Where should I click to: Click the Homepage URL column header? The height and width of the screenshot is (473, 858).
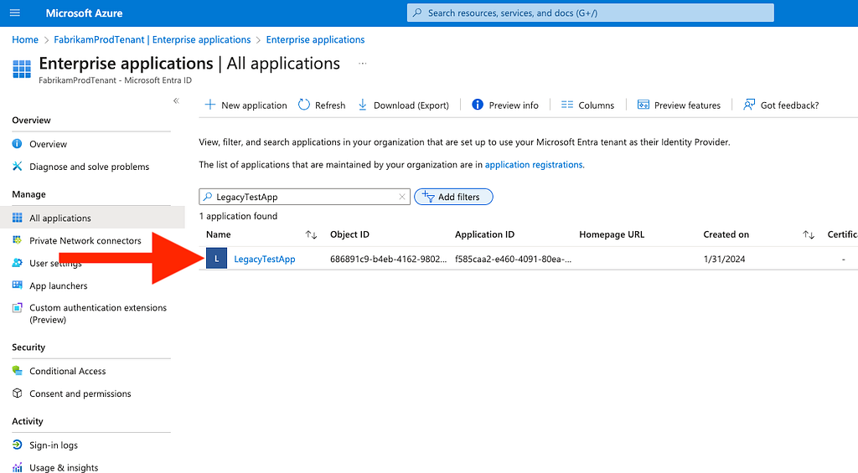(612, 234)
